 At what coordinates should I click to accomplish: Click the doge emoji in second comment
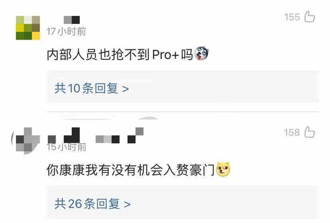tap(223, 169)
